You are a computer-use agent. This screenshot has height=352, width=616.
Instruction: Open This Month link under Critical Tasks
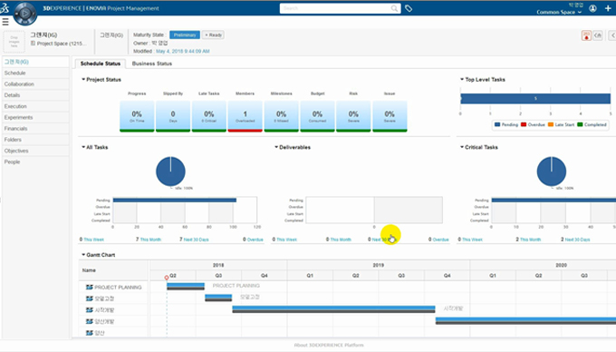point(530,240)
